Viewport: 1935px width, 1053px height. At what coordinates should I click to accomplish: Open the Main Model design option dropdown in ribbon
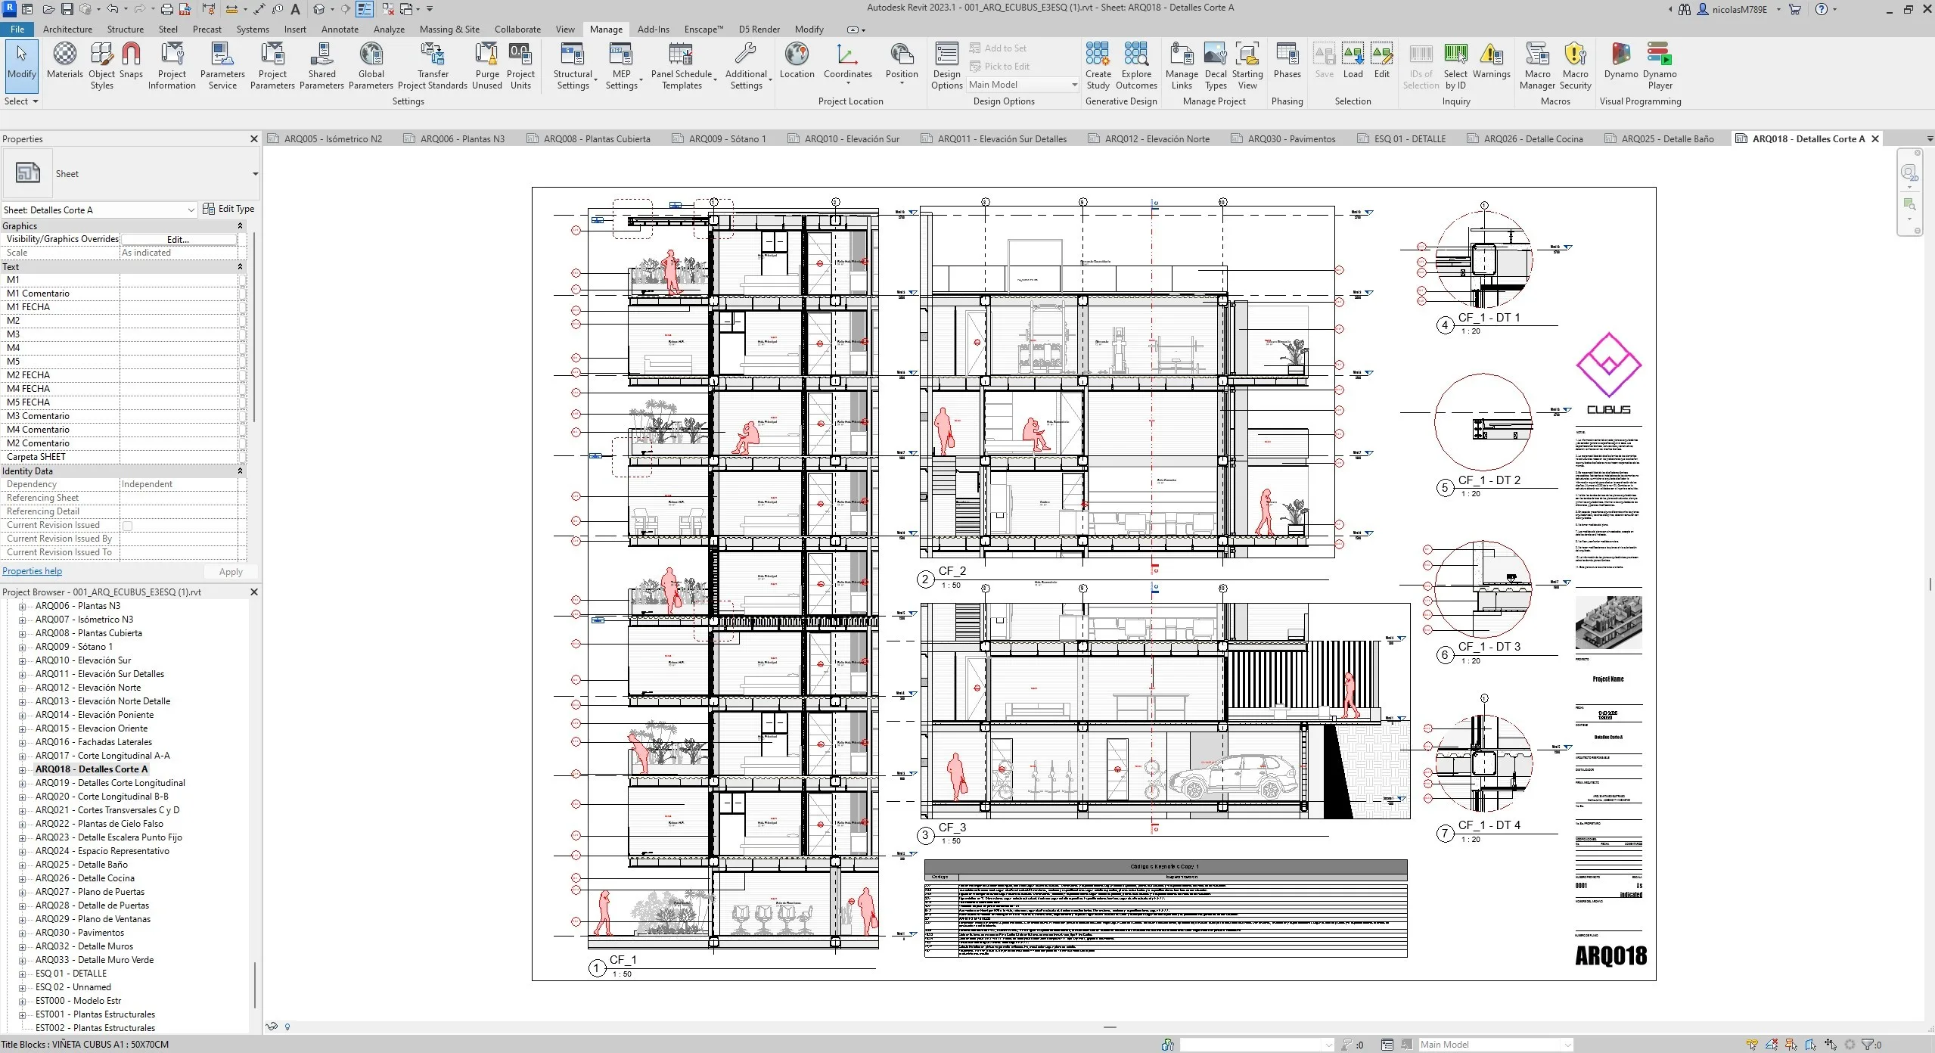(1023, 85)
